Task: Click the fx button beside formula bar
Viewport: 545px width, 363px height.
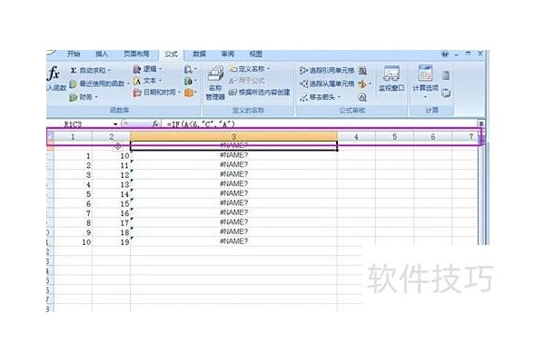Action: 155,124
